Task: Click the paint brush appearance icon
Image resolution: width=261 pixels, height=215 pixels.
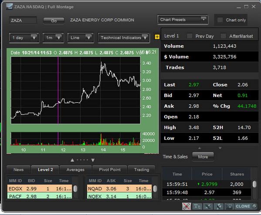Action: tap(208, 206)
